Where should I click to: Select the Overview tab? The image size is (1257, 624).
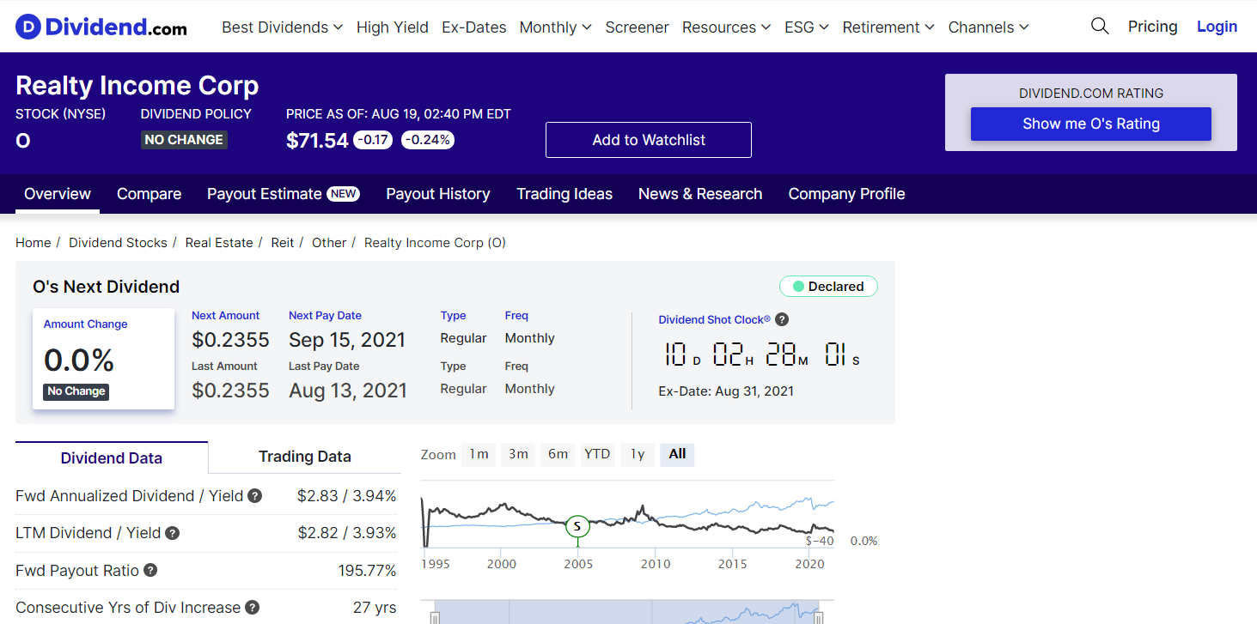(58, 194)
